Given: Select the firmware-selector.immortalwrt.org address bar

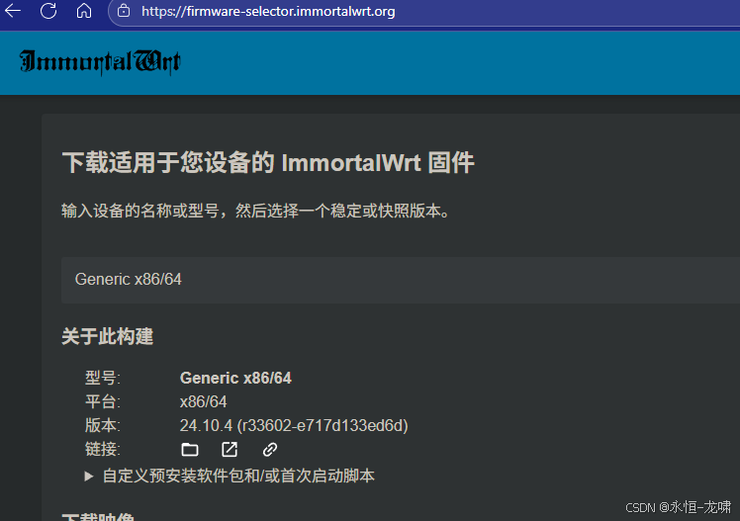Looking at the screenshot, I should point(268,11).
